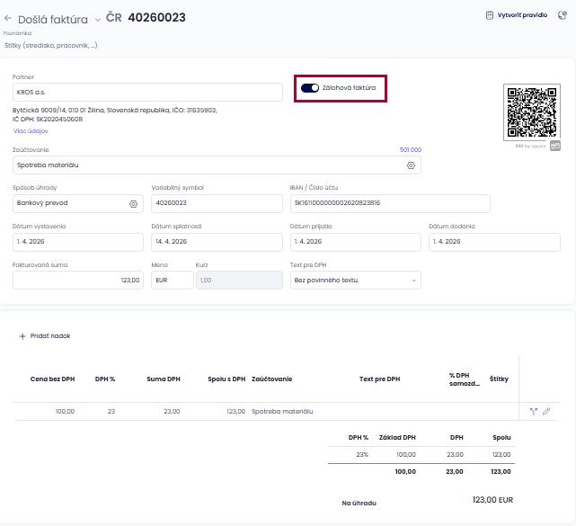Screen dimensions: 576x526
Task: Click the 501 000 account link
Action: coord(410,150)
